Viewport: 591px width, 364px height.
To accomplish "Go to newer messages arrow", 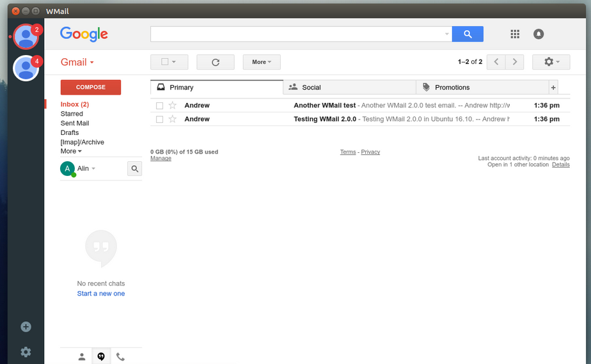I will pos(496,62).
